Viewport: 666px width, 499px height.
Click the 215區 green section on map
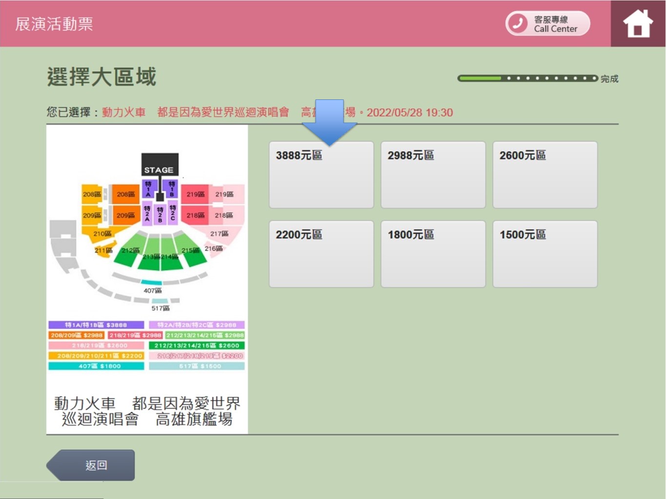(191, 250)
